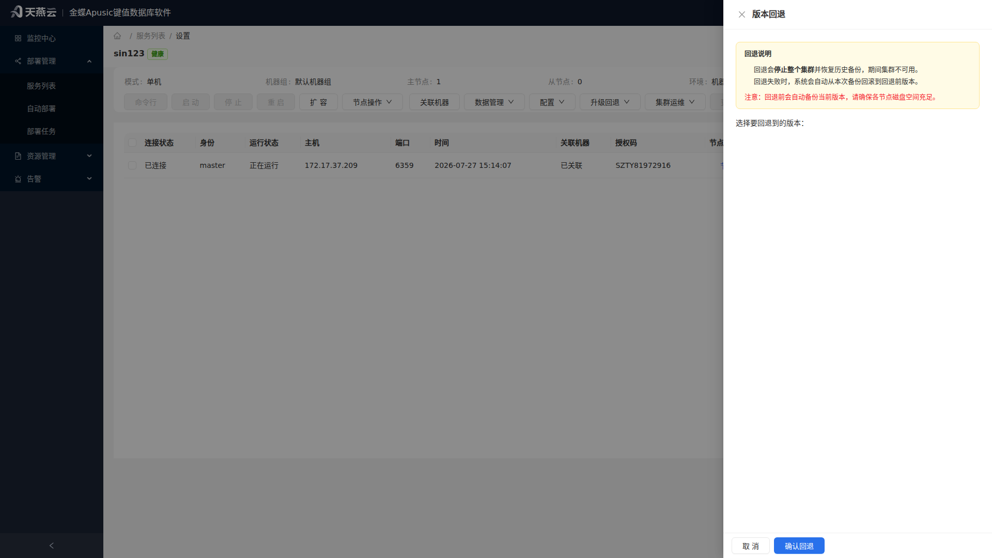Check the 172.17.37.209 master row checkbox
Image resolution: width=992 pixels, height=558 pixels.
point(132,165)
